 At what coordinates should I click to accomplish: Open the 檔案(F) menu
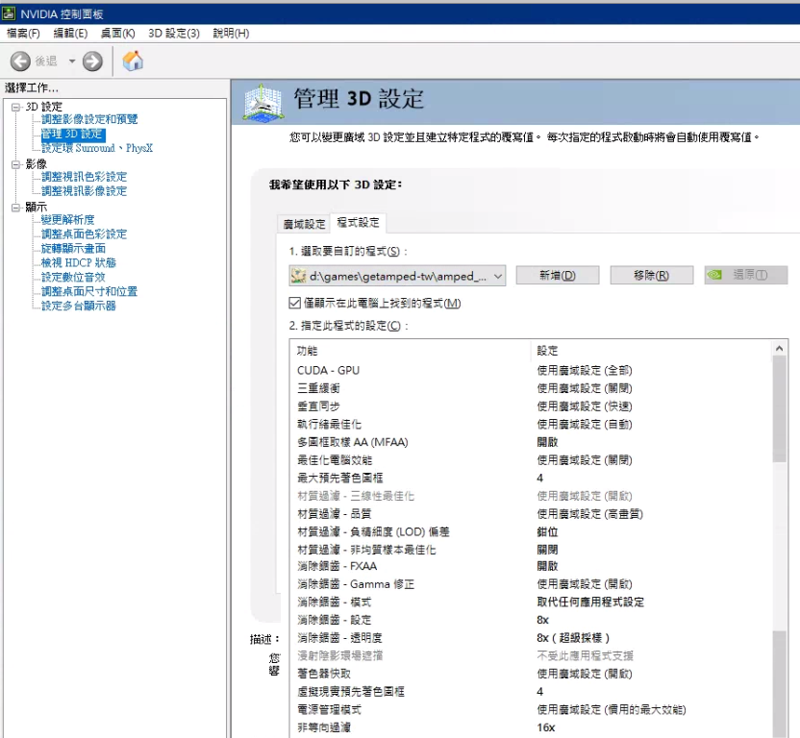pyautogui.click(x=23, y=33)
